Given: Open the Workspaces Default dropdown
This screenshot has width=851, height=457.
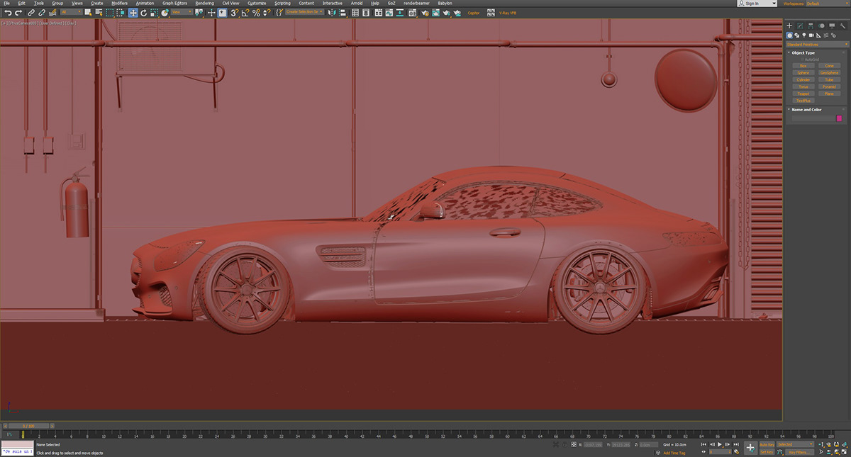Looking at the screenshot, I should (825, 3).
